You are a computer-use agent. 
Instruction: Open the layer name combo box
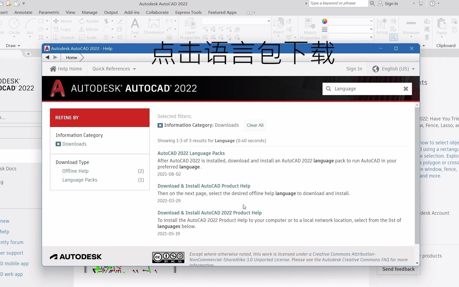(236, 21)
